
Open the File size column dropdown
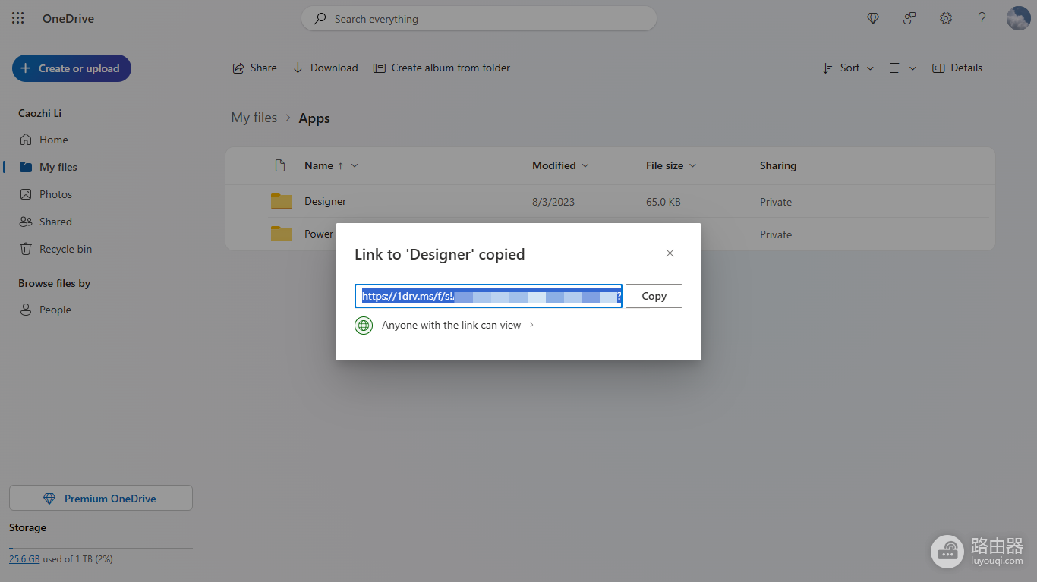click(x=671, y=165)
